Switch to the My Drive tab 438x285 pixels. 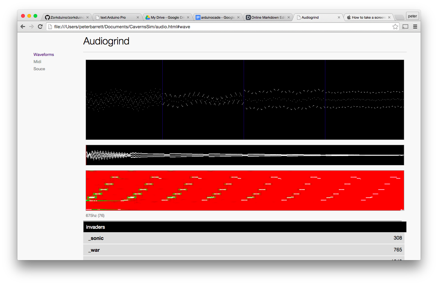pyautogui.click(x=167, y=17)
